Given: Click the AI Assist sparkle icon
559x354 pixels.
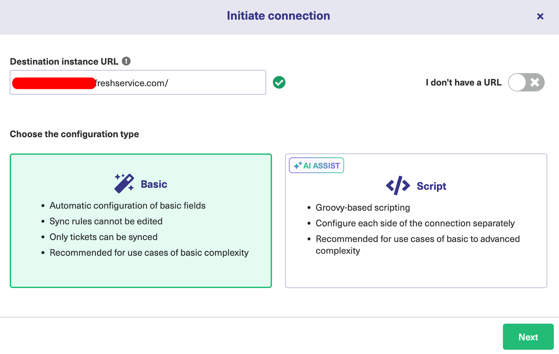Looking at the screenshot, I should (x=298, y=165).
